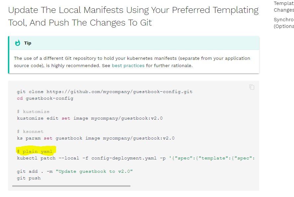Copy the code block with clipboard icon
The width and height of the screenshot is (294, 197).
(252, 87)
